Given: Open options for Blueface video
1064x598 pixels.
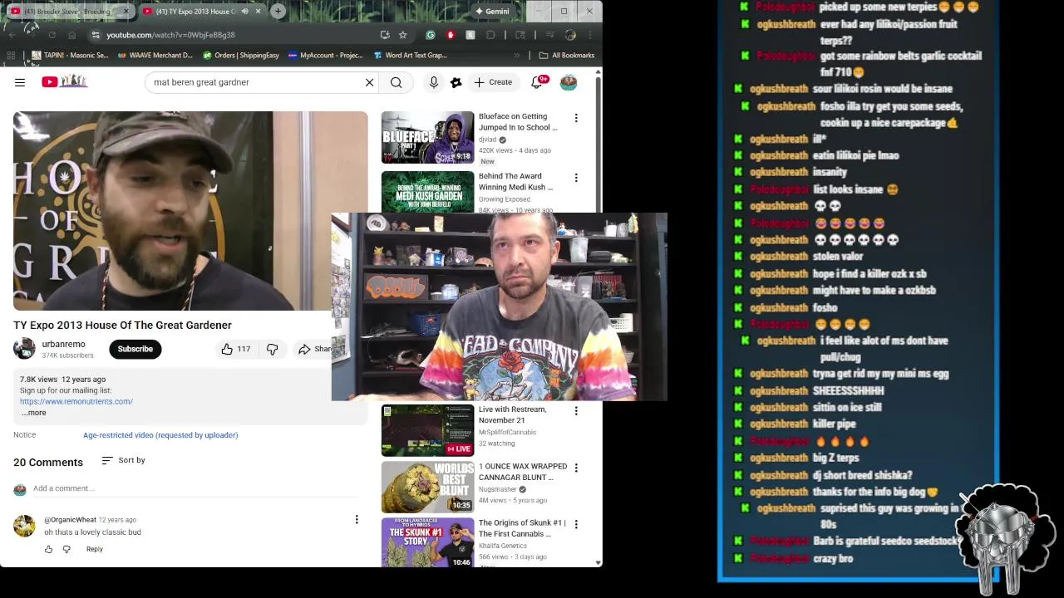Looking at the screenshot, I should (x=576, y=118).
